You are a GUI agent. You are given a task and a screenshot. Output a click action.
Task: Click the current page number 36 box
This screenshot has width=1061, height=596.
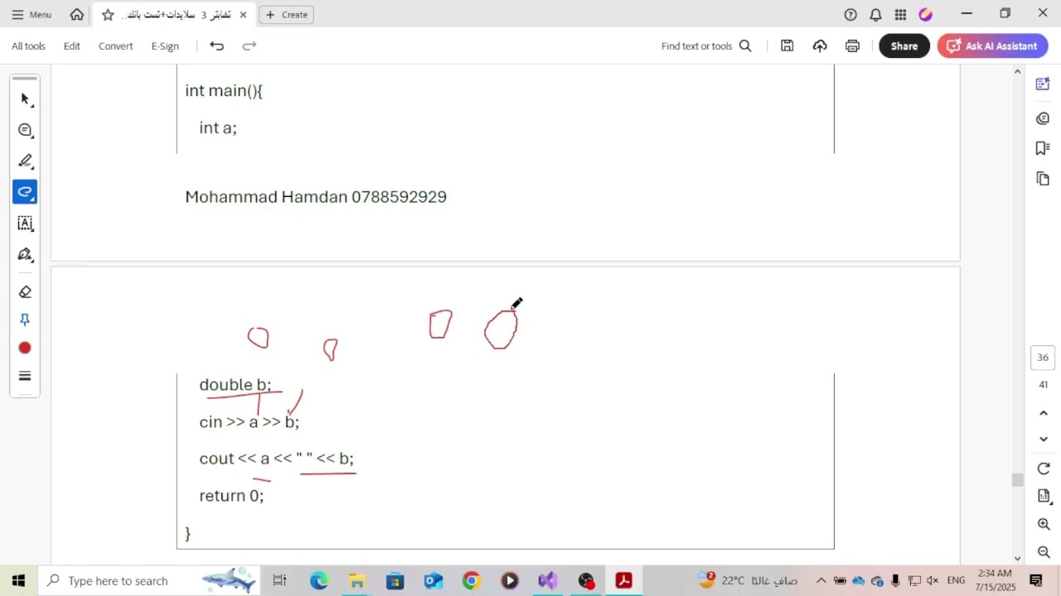[1043, 358]
